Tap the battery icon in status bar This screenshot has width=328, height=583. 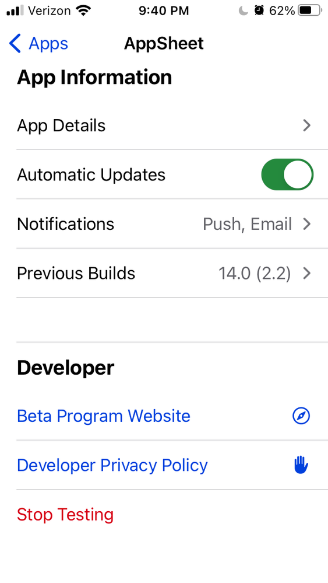(x=310, y=11)
